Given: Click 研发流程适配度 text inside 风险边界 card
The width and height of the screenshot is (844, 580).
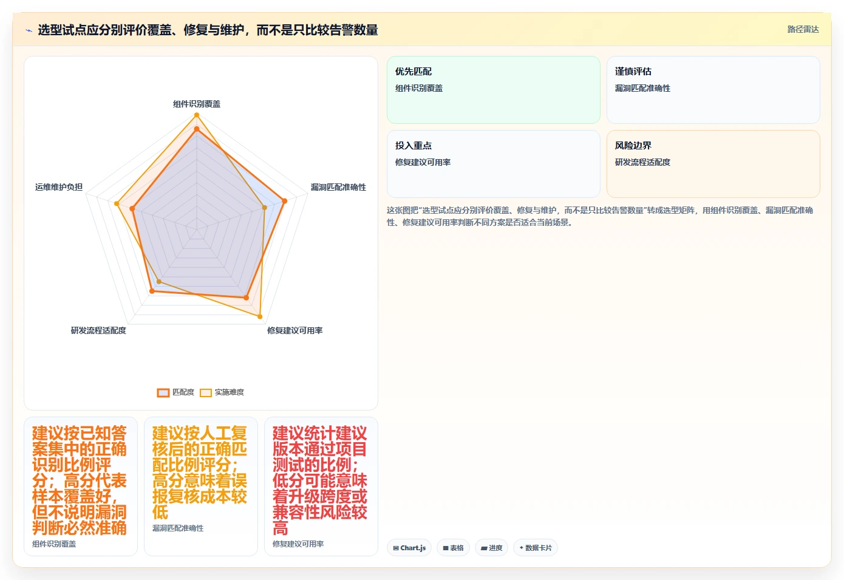Looking at the screenshot, I should [x=642, y=162].
